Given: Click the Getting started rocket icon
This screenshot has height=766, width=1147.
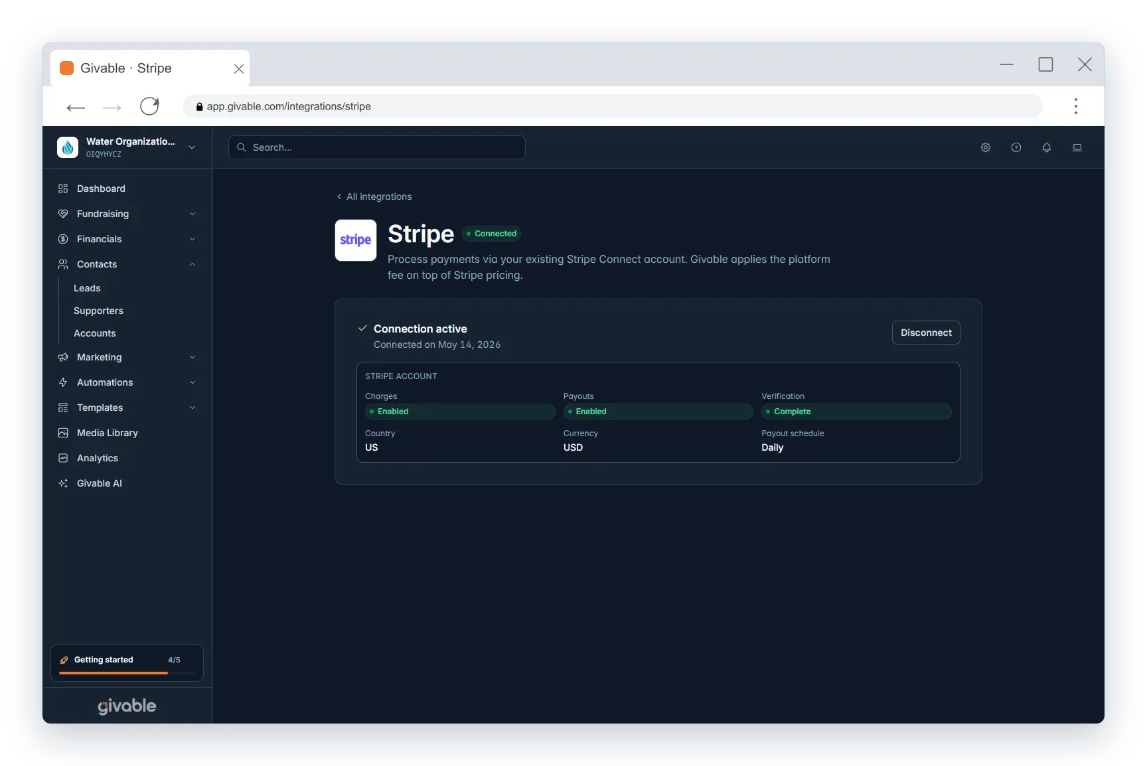Looking at the screenshot, I should (64, 660).
